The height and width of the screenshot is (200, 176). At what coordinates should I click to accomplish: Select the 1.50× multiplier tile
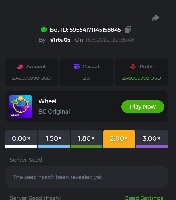[x=54, y=139]
